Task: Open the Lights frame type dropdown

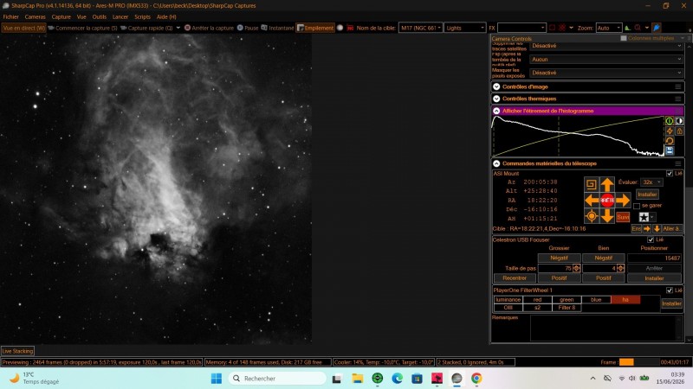Action: click(465, 28)
